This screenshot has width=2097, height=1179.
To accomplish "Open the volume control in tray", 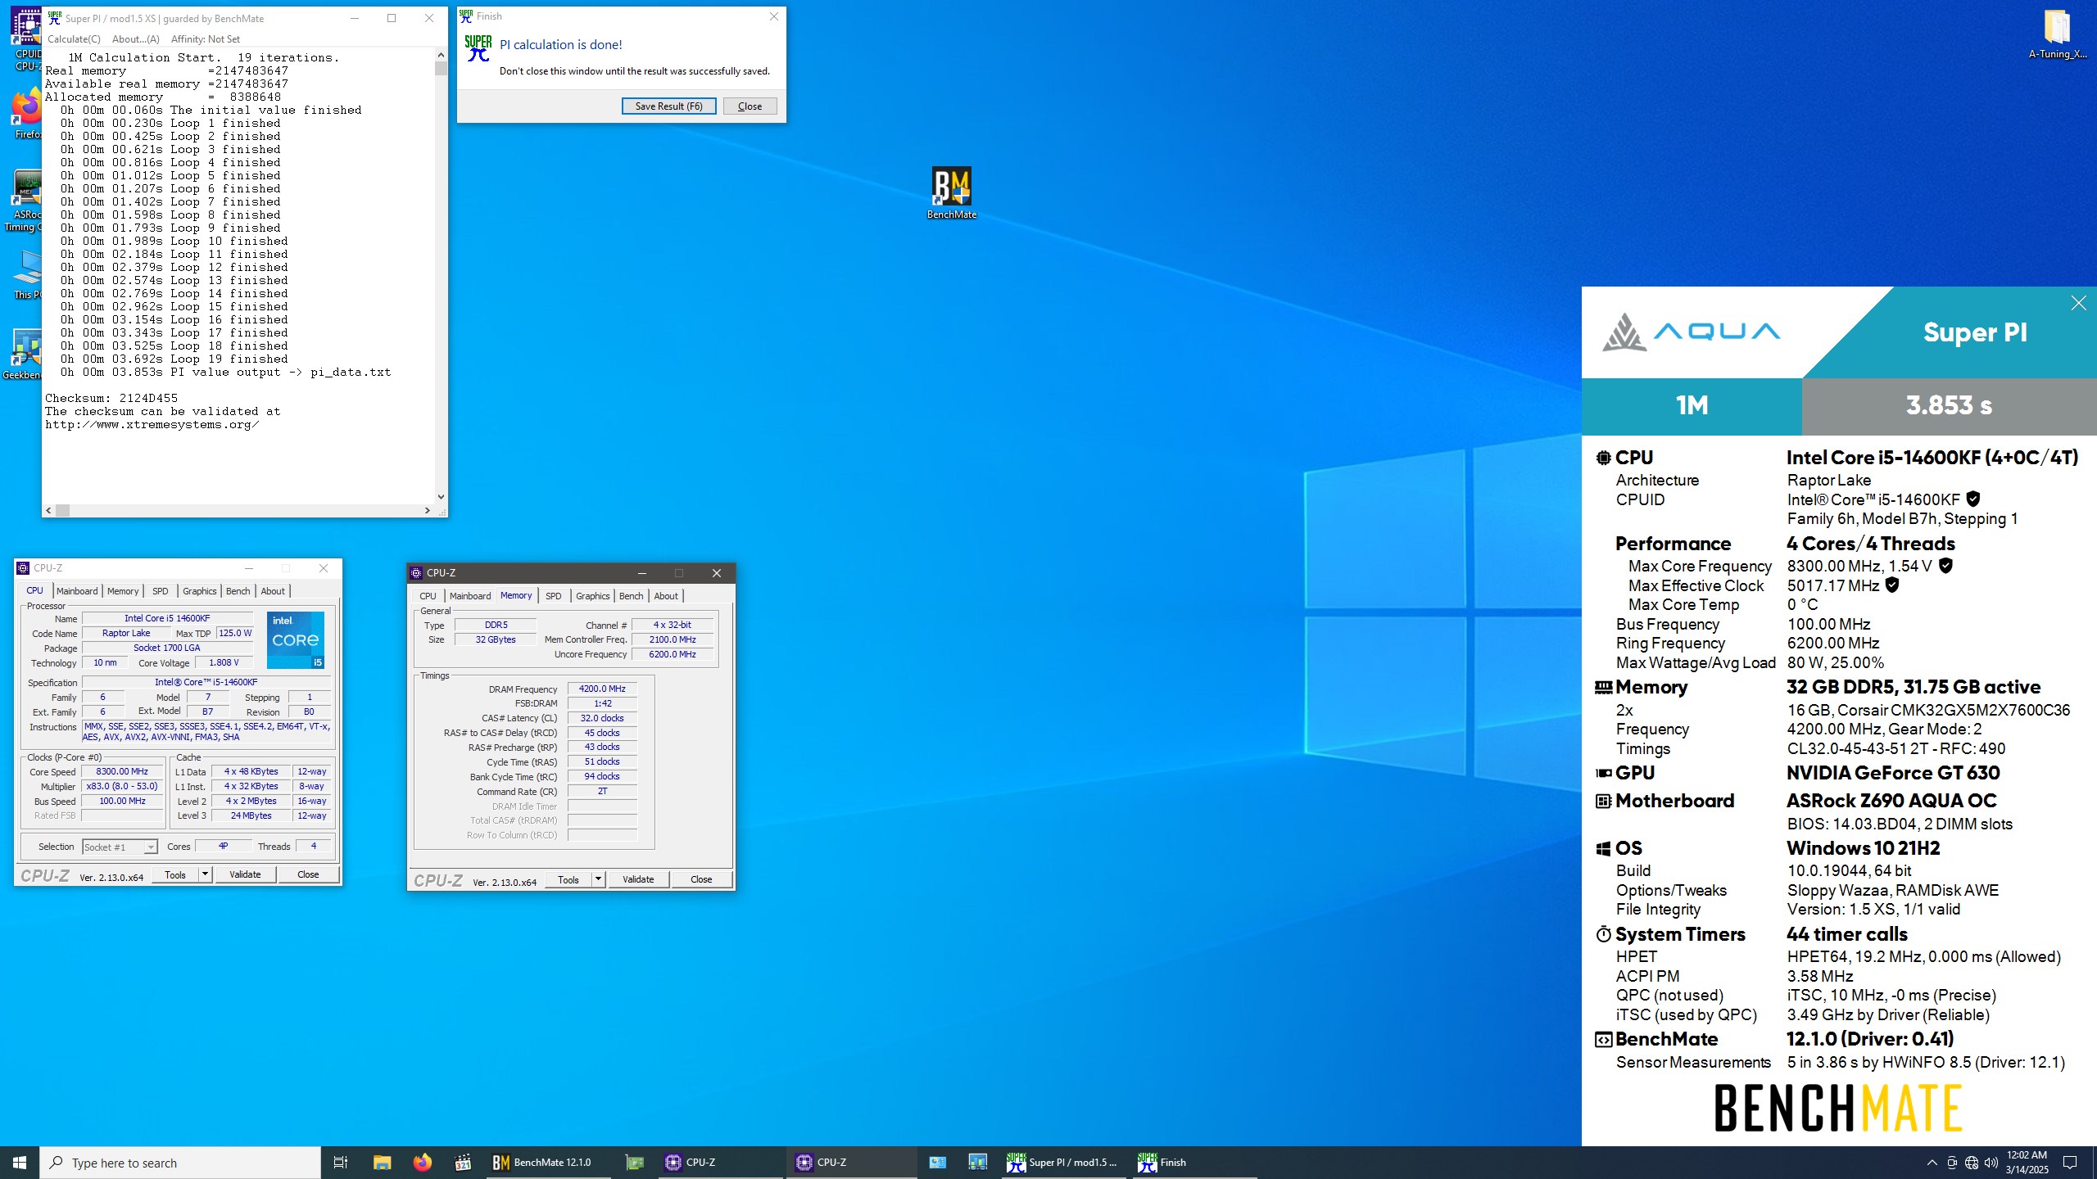I will (x=1991, y=1163).
